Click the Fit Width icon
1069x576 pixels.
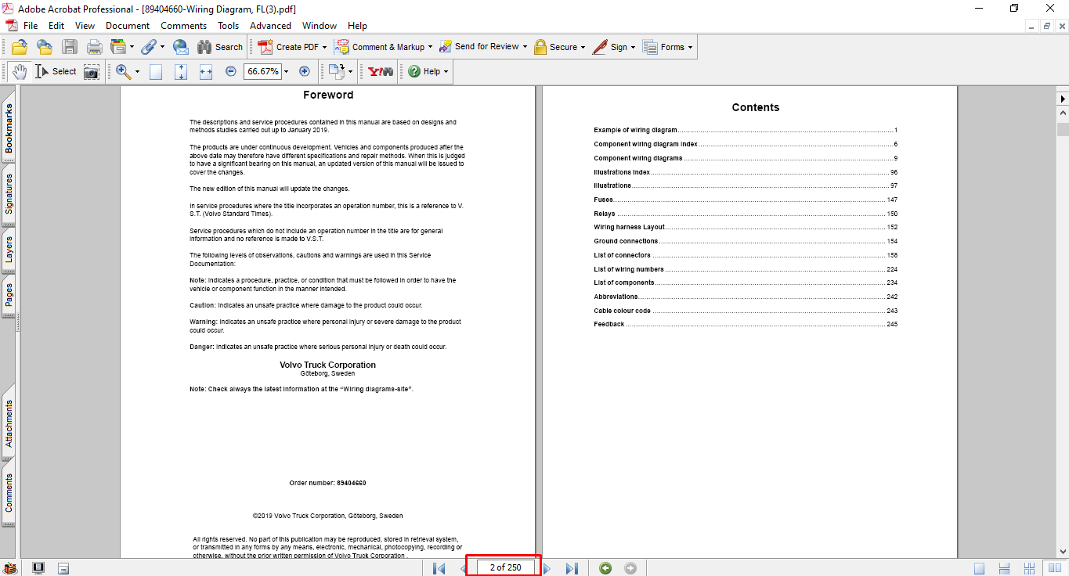[x=206, y=72]
